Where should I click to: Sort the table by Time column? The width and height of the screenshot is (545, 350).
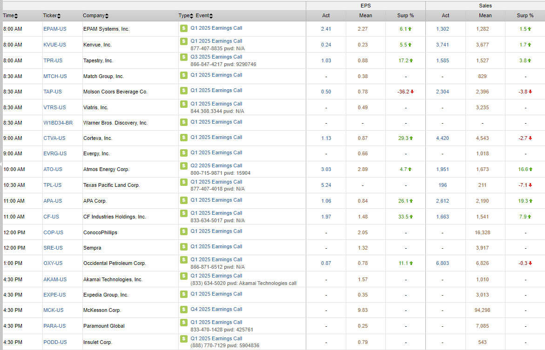[x=10, y=16]
